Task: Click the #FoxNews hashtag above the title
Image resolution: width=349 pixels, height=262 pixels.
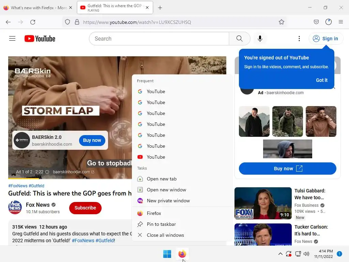Action: 18,186
